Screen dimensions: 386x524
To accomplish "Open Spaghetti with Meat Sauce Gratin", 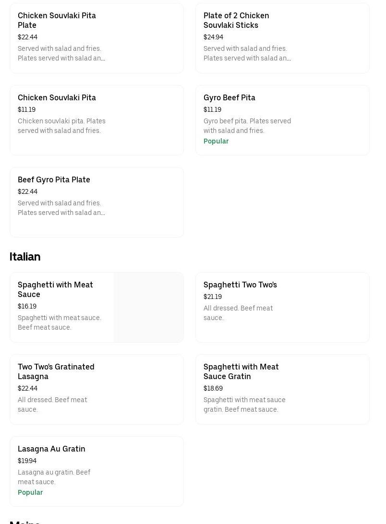I will (241, 371).
